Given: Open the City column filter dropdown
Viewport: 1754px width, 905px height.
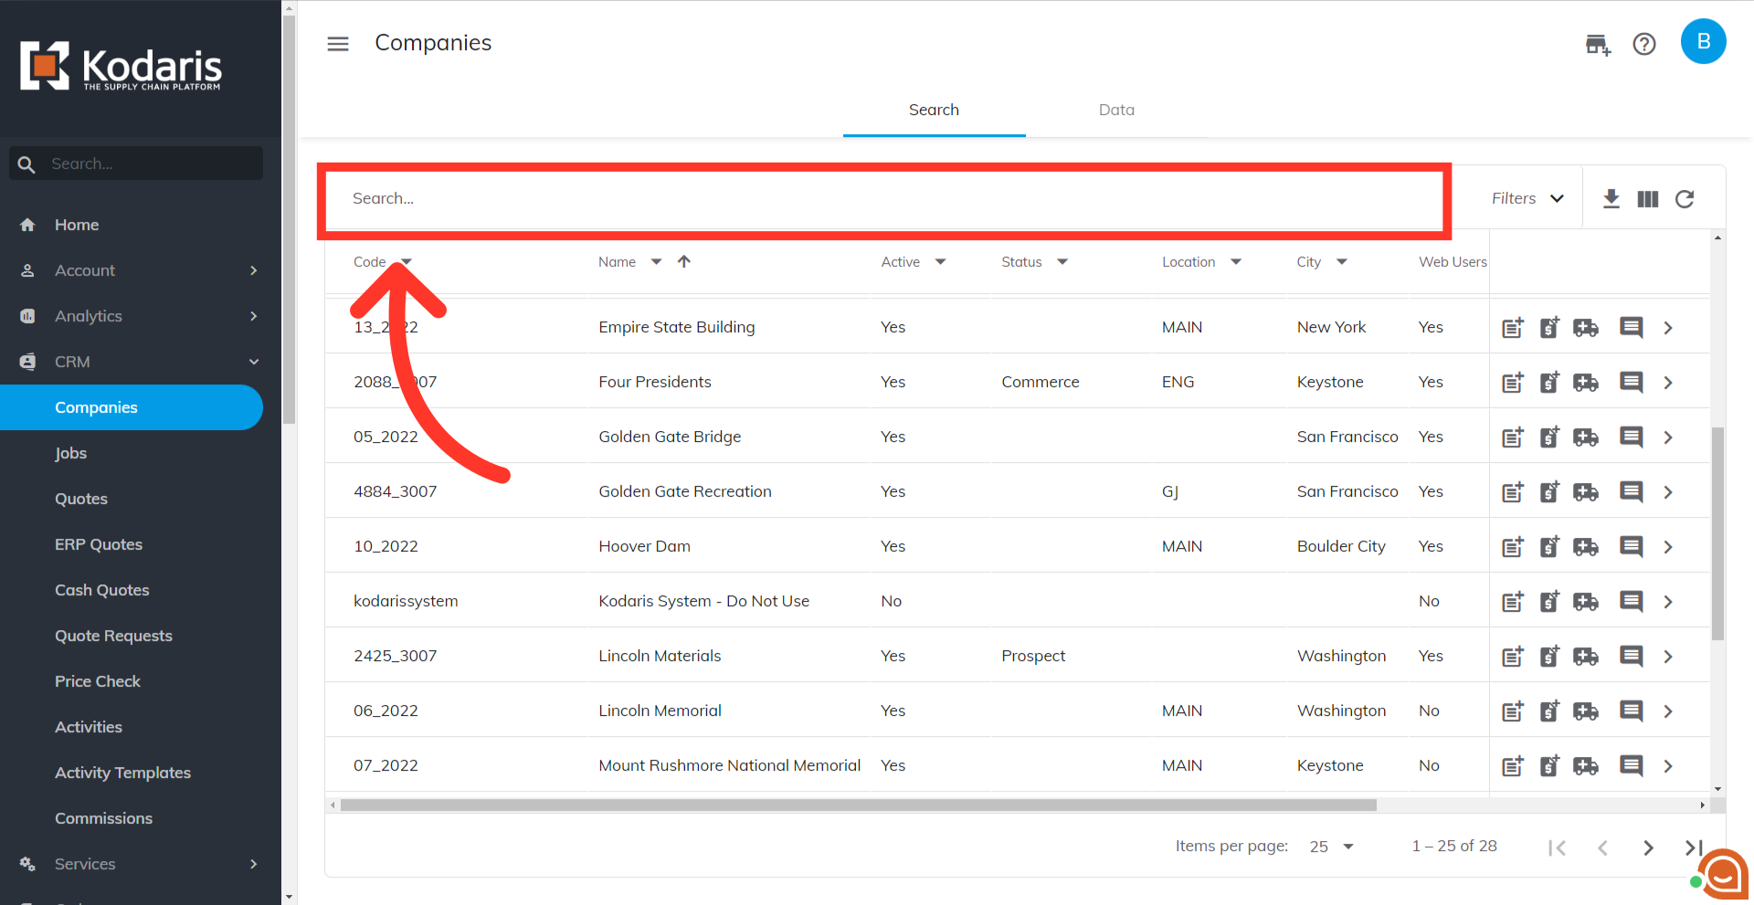Looking at the screenshot, I should tap(1342, 262).
